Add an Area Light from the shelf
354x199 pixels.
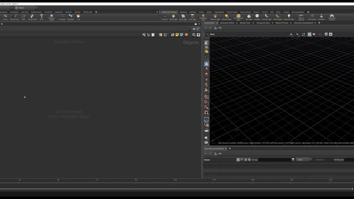192,17
